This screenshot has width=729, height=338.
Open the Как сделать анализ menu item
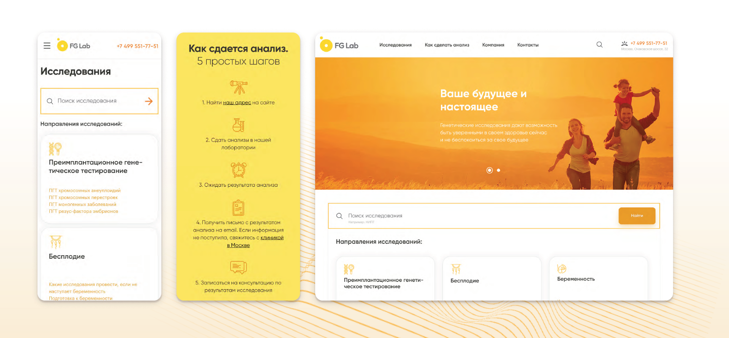tap(447, 45)
